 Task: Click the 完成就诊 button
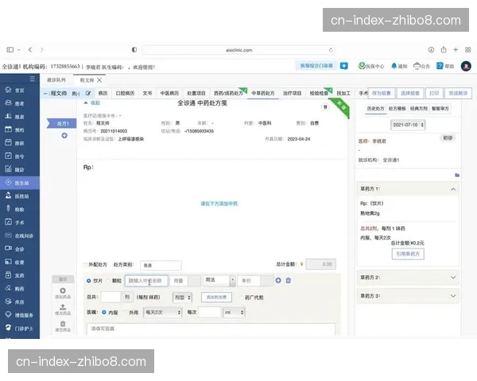(458, 94)
